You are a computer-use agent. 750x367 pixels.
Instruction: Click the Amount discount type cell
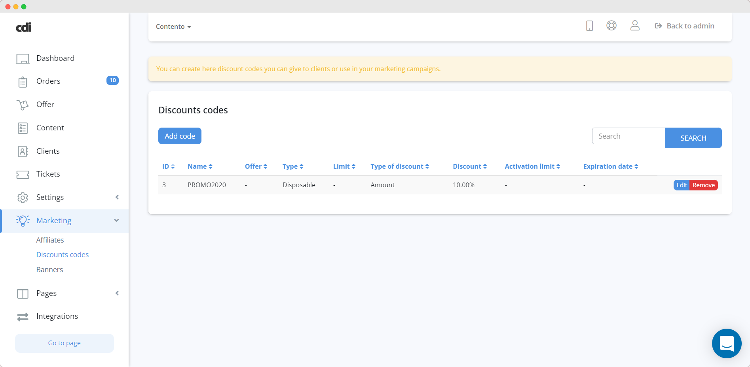point(382,185)
